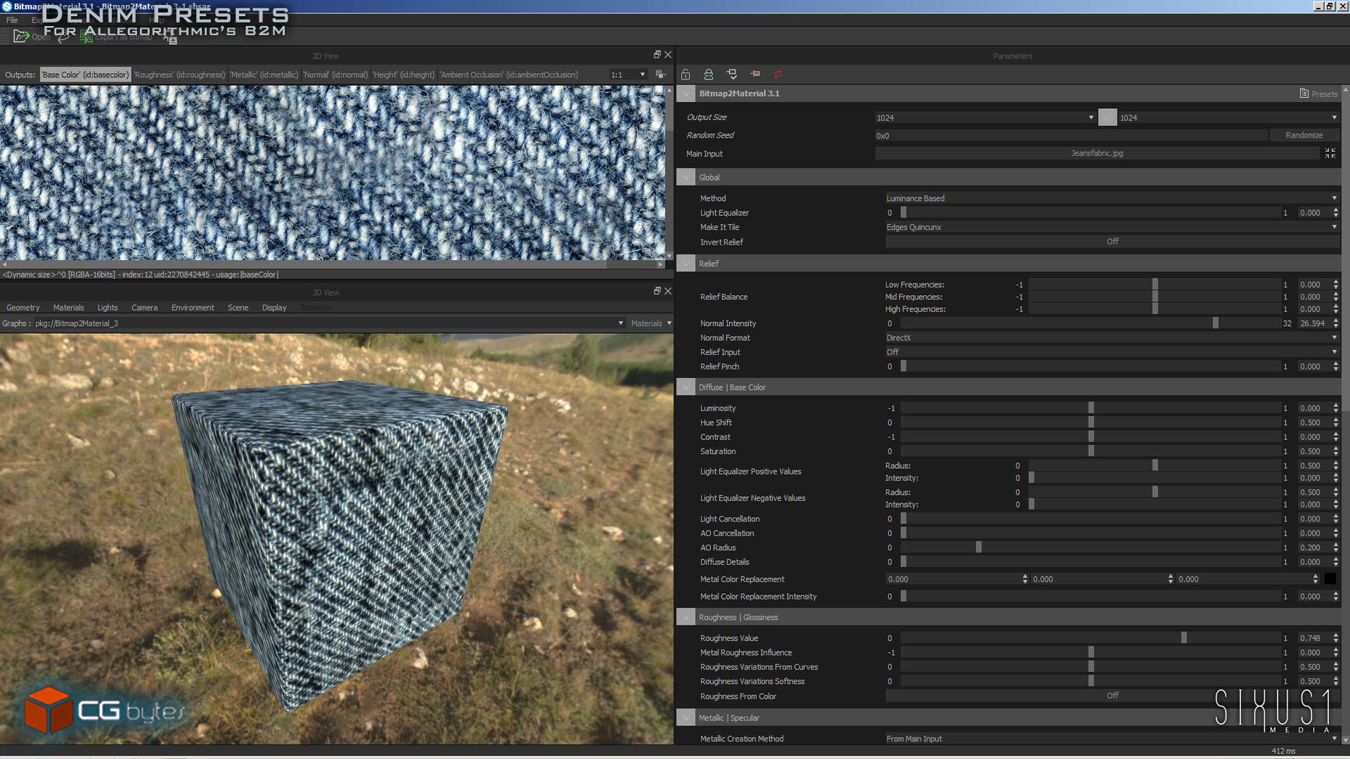
Task: Open the Make It Tile dropdown
Action: point(1112,227)
